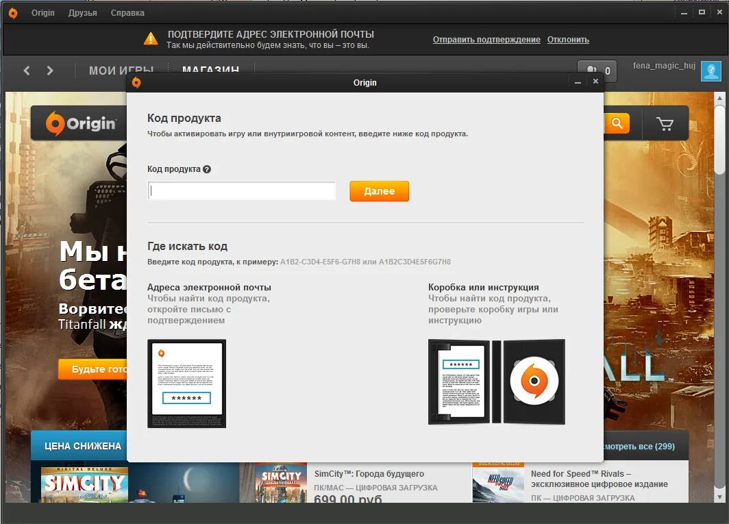The width and height of the screenshot is (729, 524).
Task: Open the Origin menu
Action: [x=42, y=13]
